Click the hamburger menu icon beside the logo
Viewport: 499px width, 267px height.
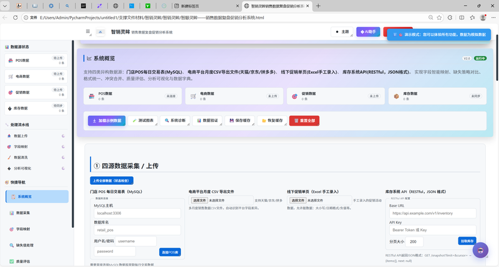click(x=88, y=31)
